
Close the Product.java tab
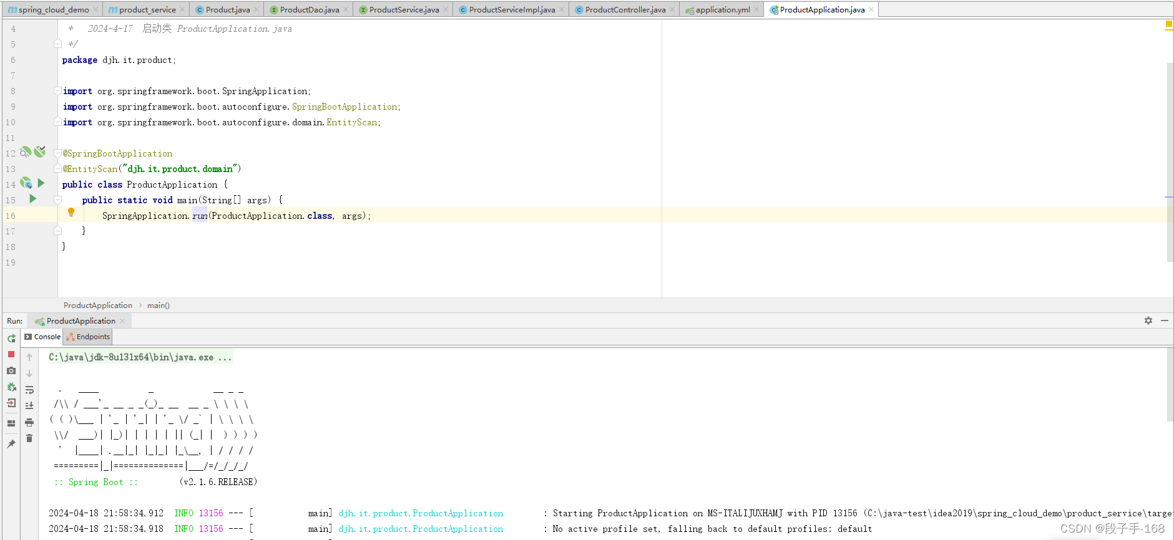coord(257,9)
